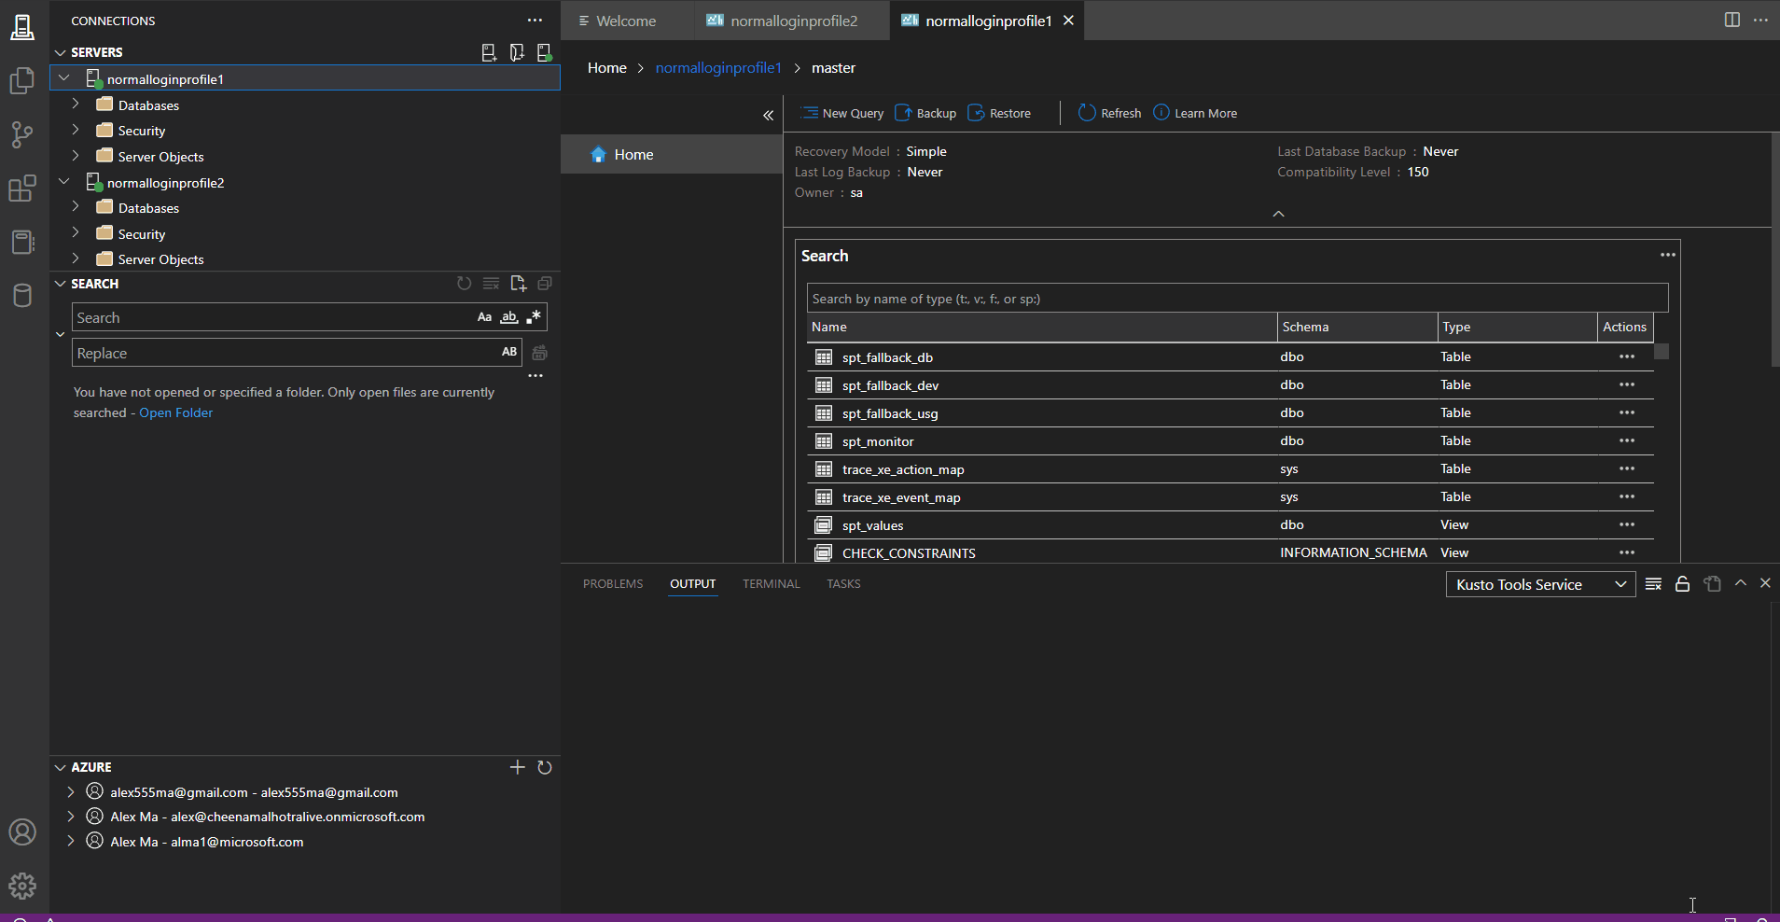Refresh search results with the circular arrow icon

tap(464, 283)
